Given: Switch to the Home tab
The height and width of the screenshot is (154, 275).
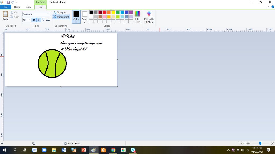Looking at the screenshot, I should click(x=17, y=7).
